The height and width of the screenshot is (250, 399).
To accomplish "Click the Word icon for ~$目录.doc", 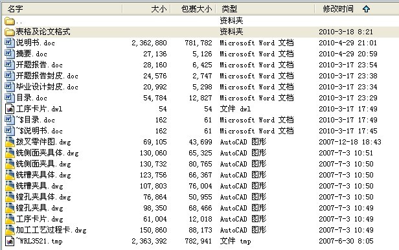I will coord(10,120).
